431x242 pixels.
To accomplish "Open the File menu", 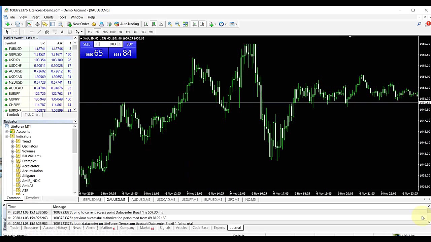I will (12, 17).
